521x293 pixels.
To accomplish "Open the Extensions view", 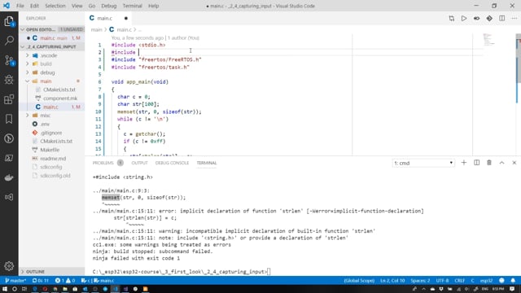I will [9, 99].
